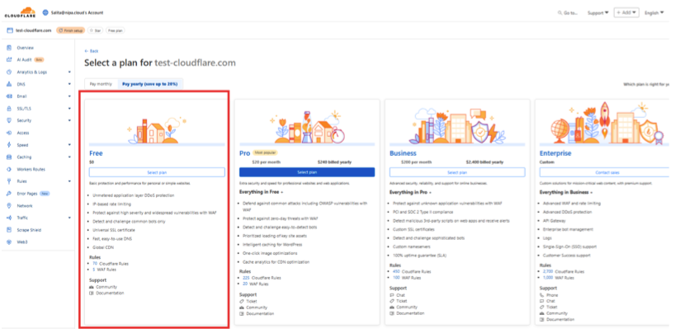676x329 pixels.
Task: Click Select plan under Free
Action: (x=157, y=172)
